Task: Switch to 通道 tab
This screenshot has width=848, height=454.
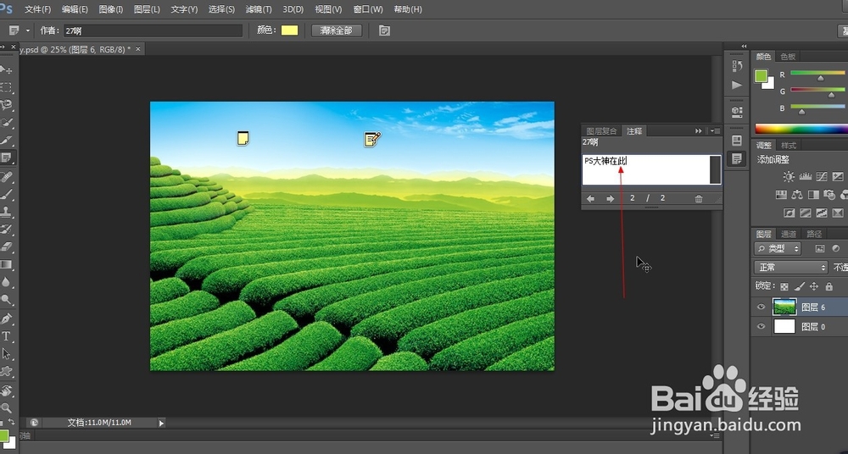Action: [x=789, y=234]
